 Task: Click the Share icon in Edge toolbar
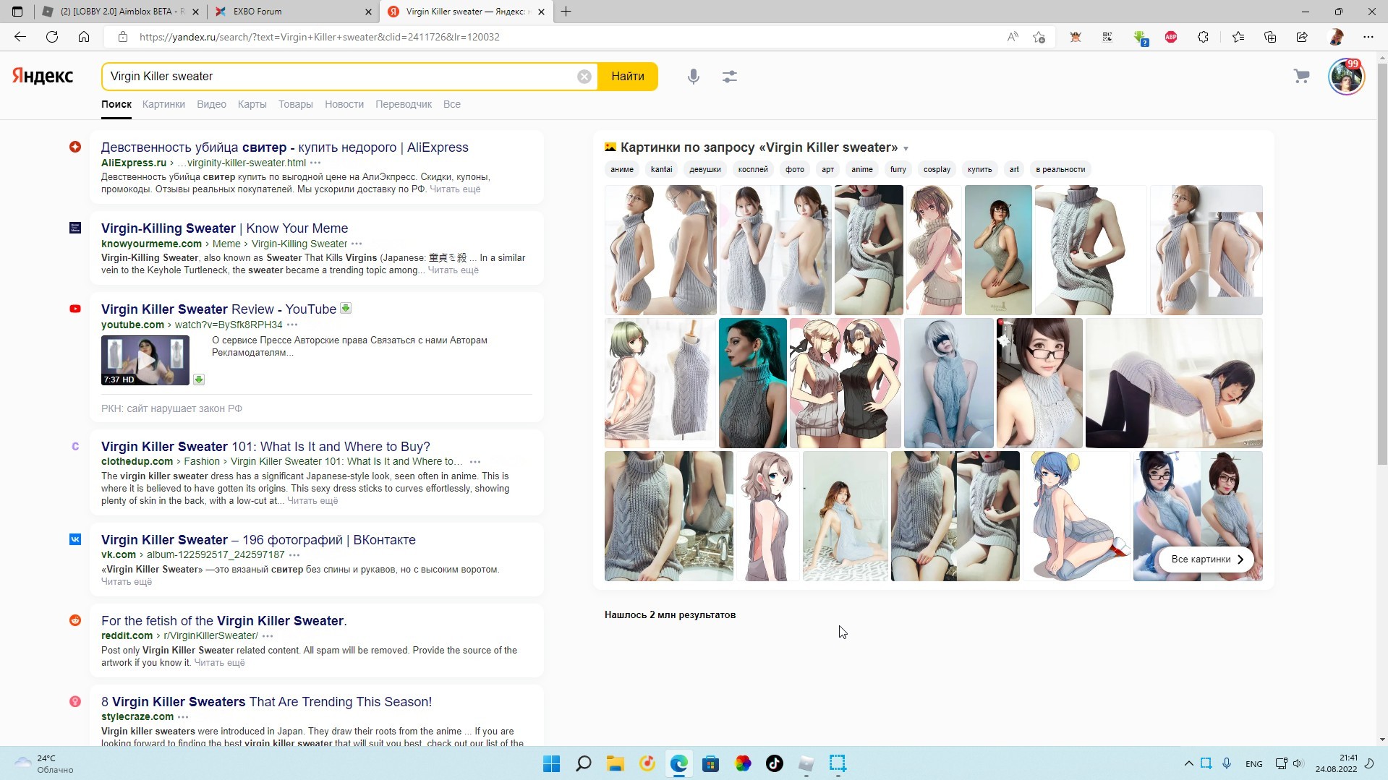tap(1302, 37)
